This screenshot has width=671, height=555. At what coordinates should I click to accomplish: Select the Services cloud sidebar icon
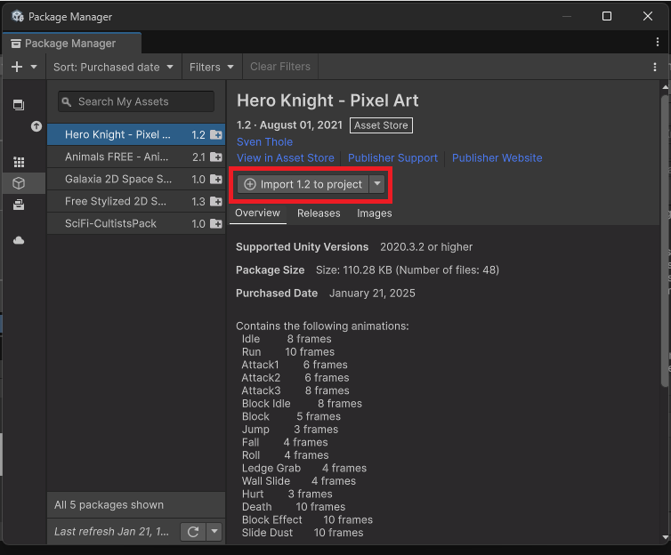(x=19, y=240)
